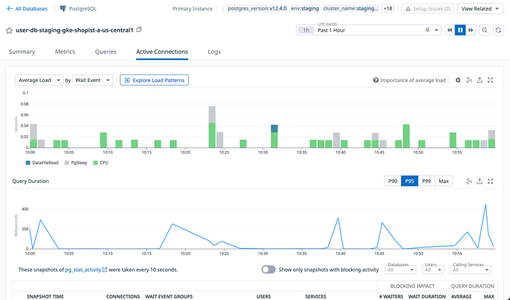
Task: Open the Average Load dropdown
Action: click(x=39, y=80)
